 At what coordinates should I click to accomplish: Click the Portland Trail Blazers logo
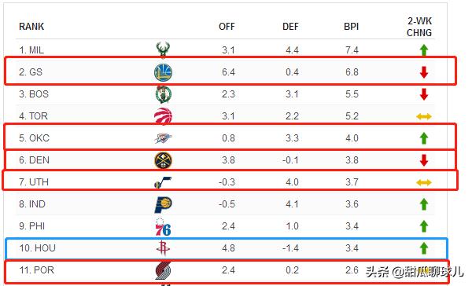point(163,270)
